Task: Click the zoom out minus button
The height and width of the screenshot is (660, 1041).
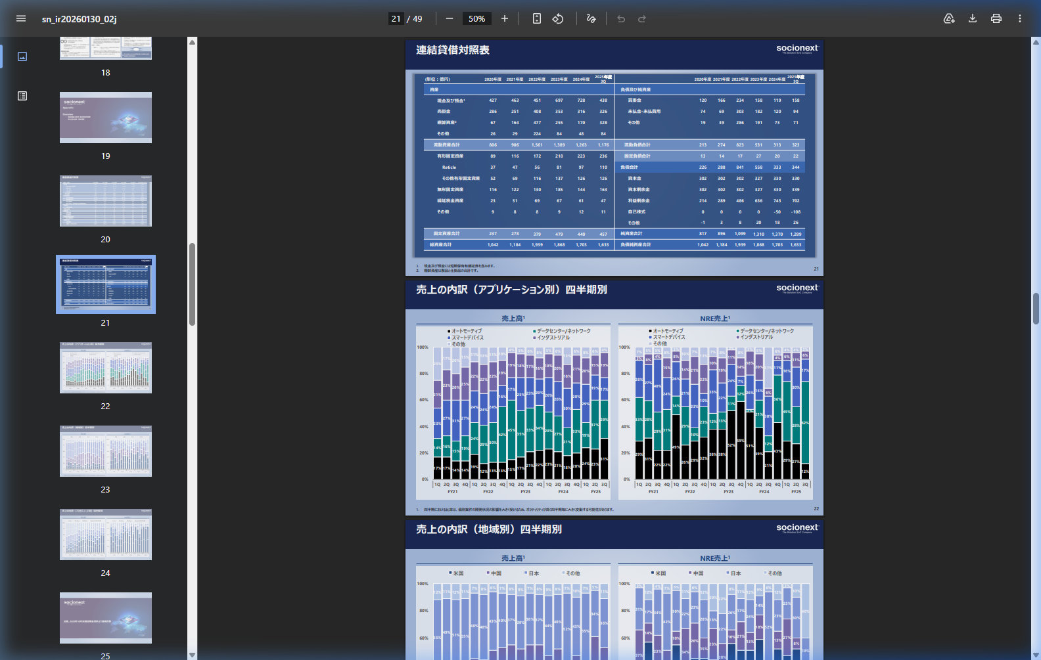Action: (x=450, y=18)
